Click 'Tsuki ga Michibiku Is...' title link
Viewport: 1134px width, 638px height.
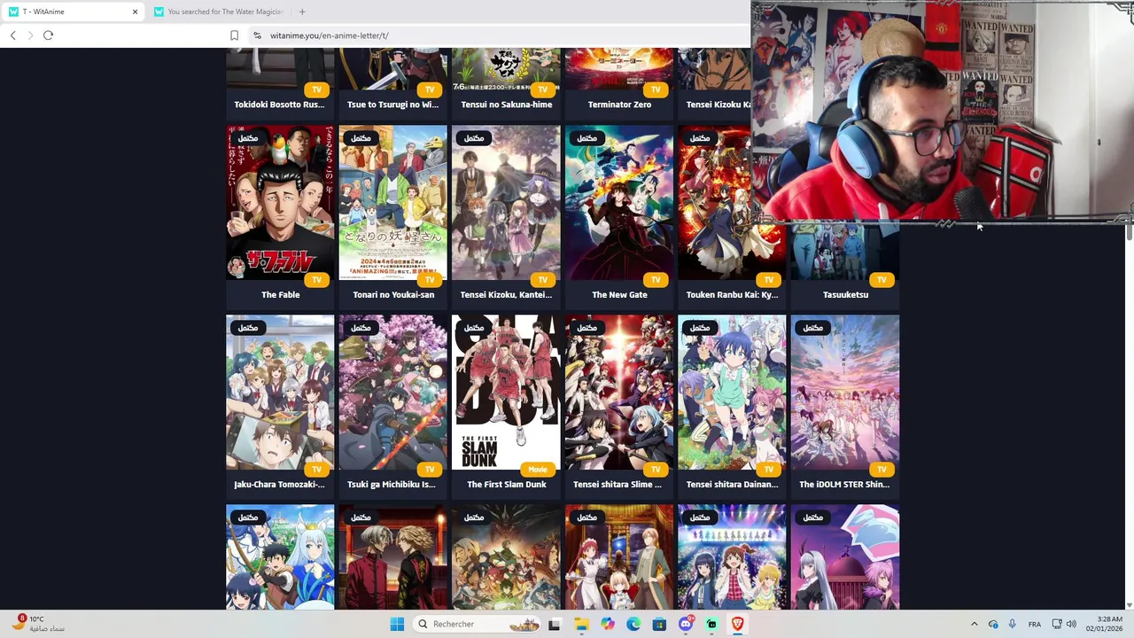pos(392,484)
